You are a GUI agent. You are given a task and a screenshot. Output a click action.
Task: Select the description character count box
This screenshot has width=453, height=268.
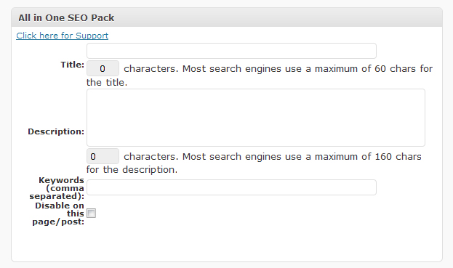103,156
